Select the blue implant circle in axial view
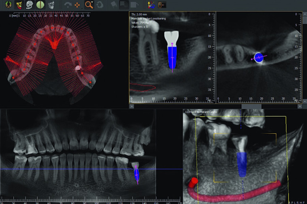Image resolution: width=307 pixels, height=204 pixels. click(259, 57)
